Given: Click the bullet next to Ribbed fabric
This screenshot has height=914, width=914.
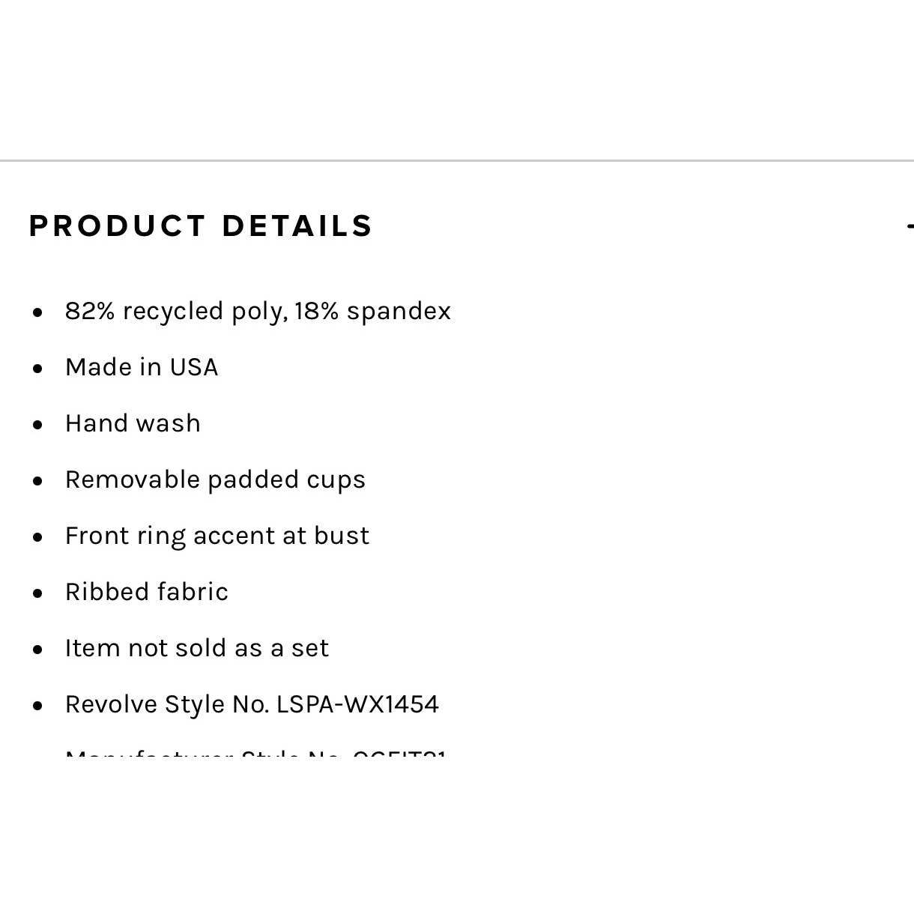Looking at the screenshot, I should (38, 593).
